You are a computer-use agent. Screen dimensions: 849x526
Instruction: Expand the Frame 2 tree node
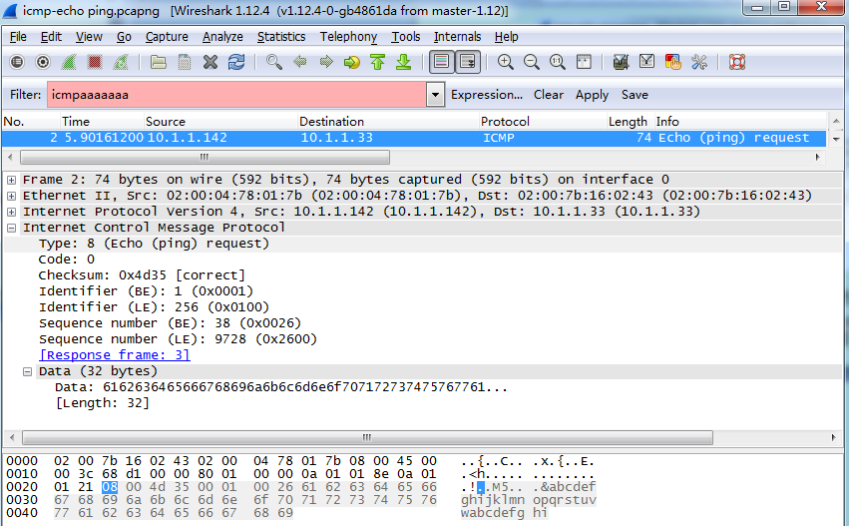point(11,180)
